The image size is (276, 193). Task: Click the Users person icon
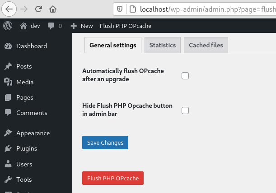tap(8, 164)
